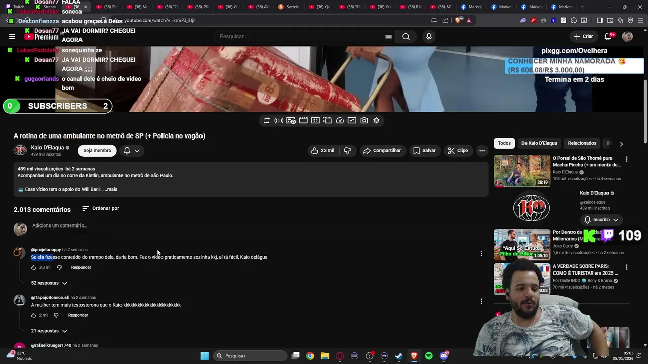648x364 pixels.
Task: Open the YouTube hamburger guide menu
Action: click(12, 36)
